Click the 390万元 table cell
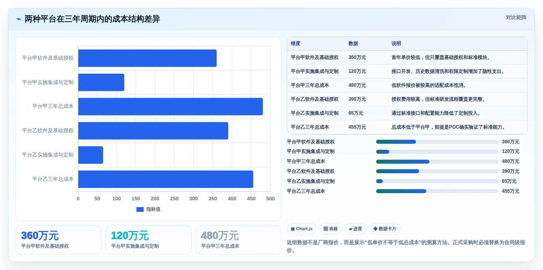 click(357, 99)
